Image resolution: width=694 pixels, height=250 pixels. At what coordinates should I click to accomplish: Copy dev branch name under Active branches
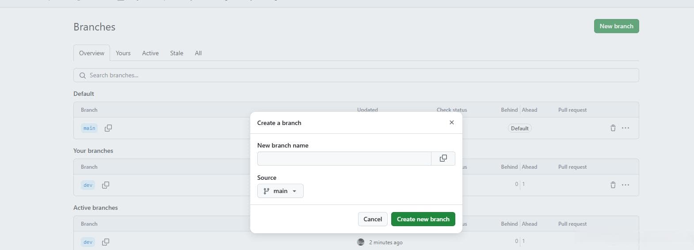[105, 242]
